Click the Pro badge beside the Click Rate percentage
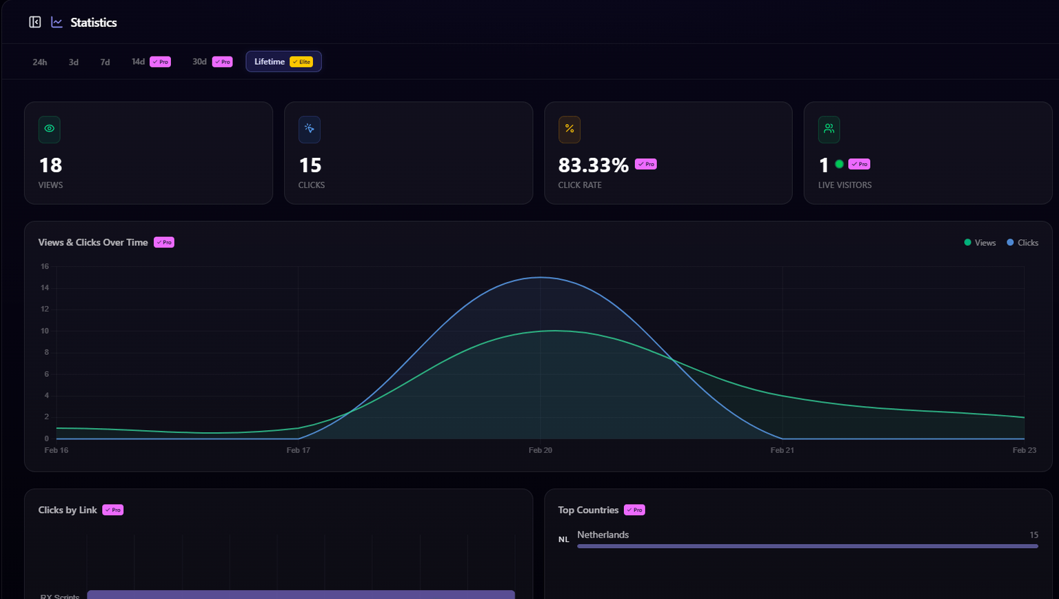Image resolution: width=1059 pixels, height=599 pixels. (646, 164)
